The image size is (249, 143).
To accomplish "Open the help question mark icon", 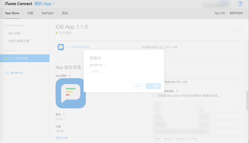I will tap(240, 4).
